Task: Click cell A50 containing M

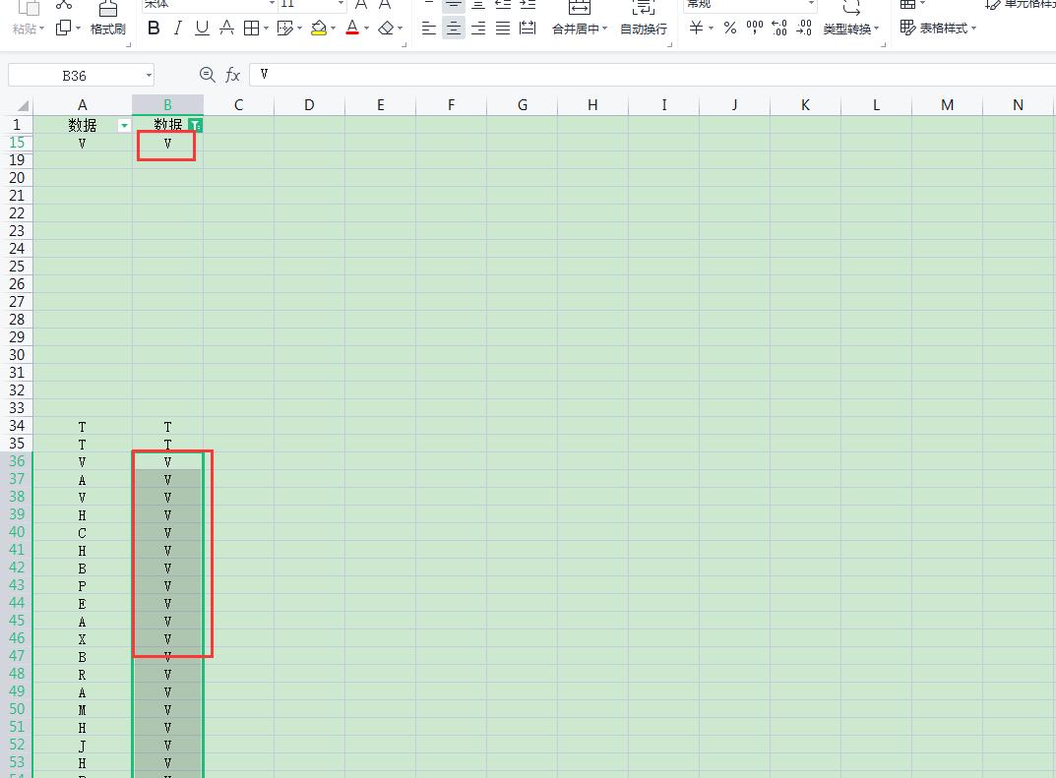Action: (x=82, y=710)
